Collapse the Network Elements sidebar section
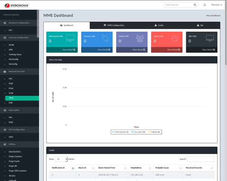The width and height of the screenshot is (227, 181). click(x=19, y=71)
